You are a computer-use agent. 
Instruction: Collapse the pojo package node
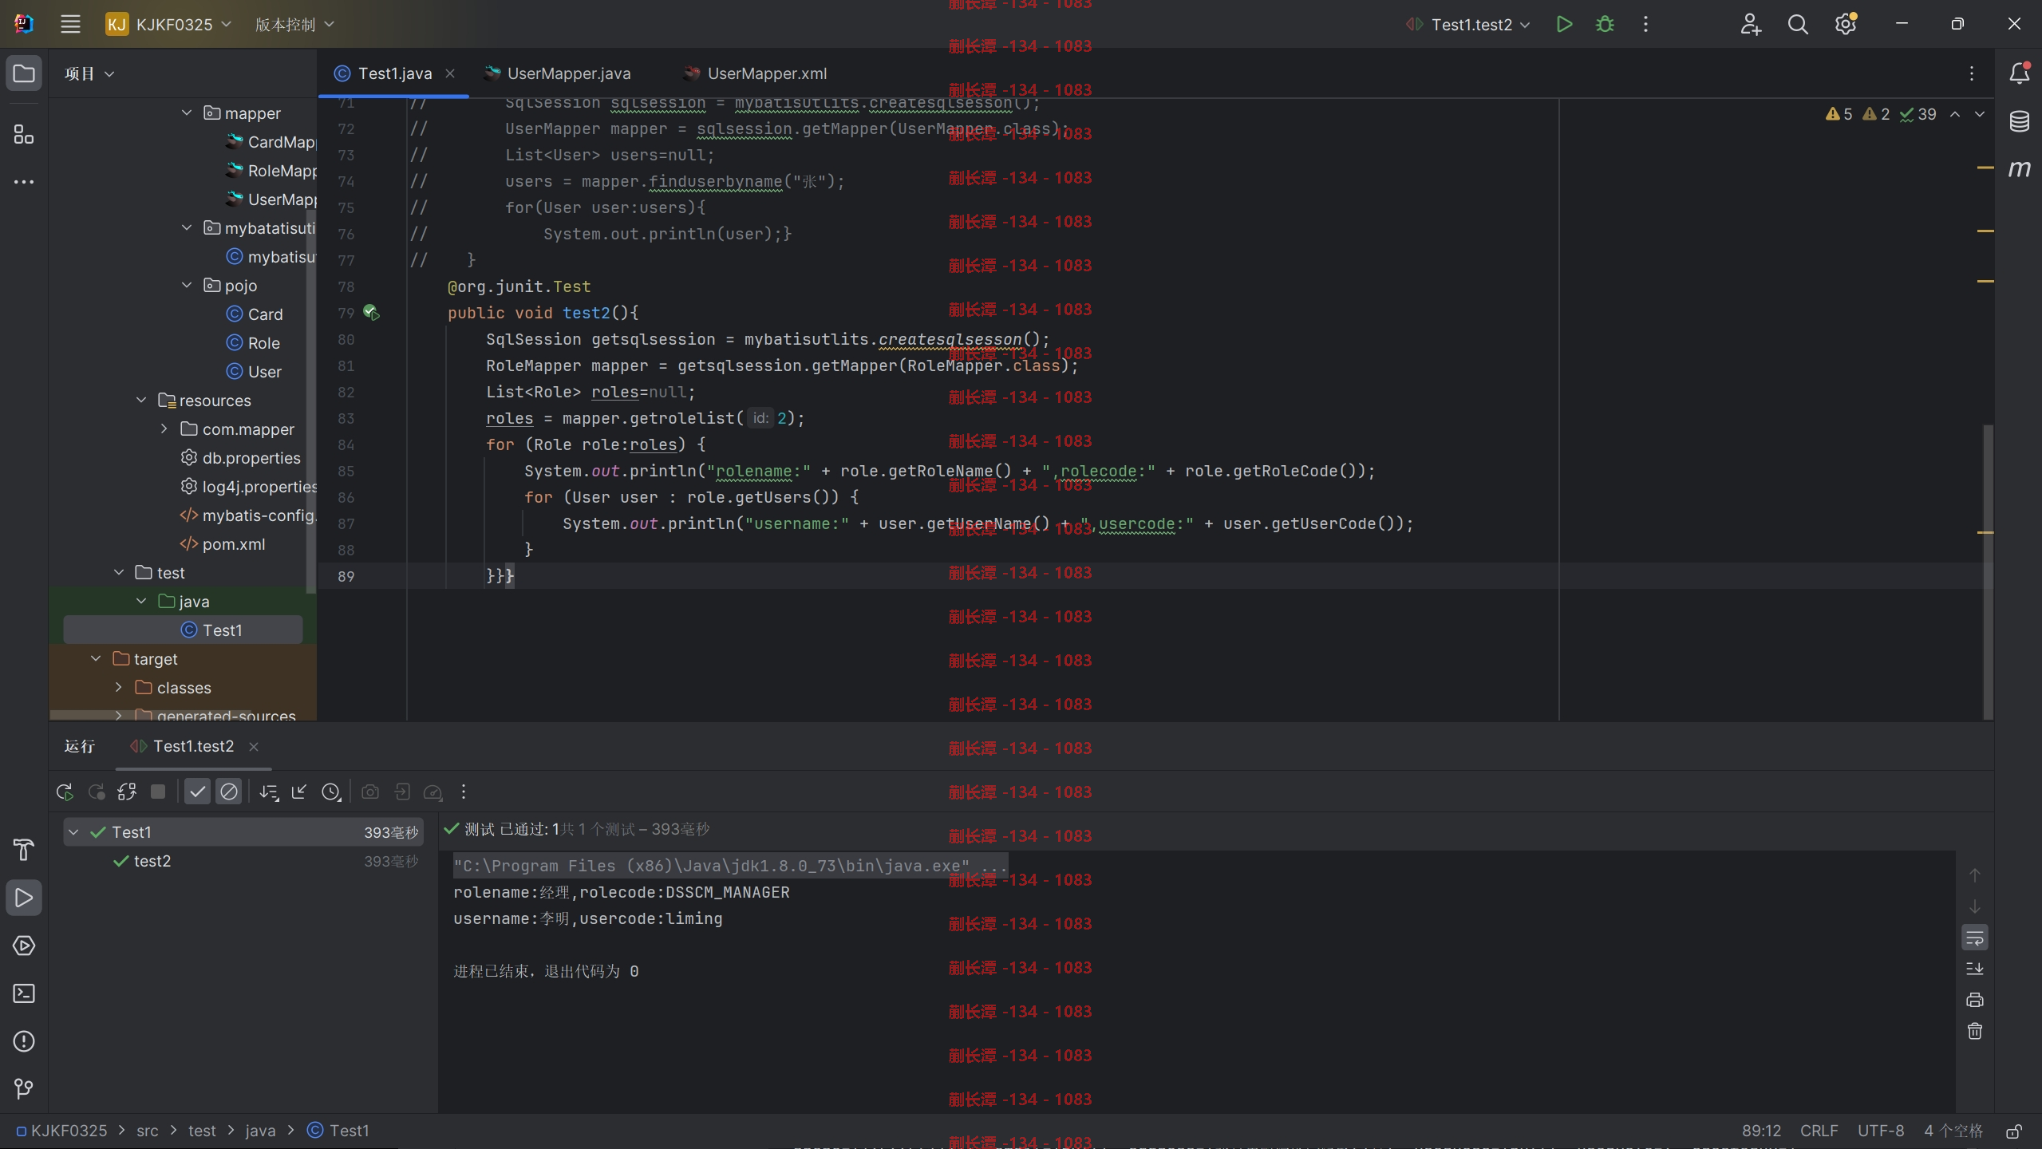pos(187,286)
